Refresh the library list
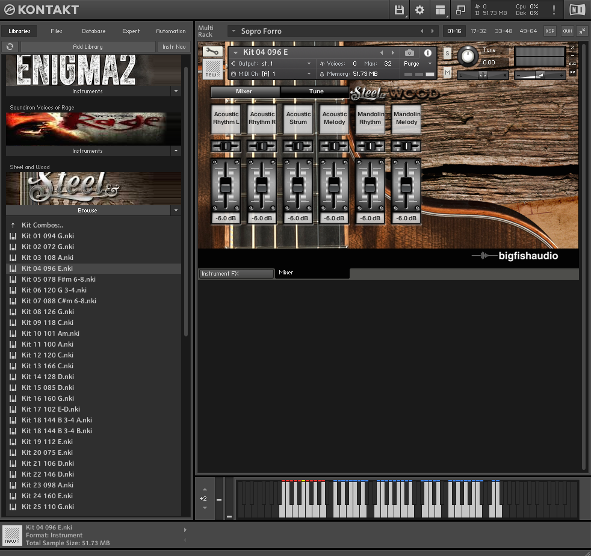591x556 pixels. [x=10, y=46]
